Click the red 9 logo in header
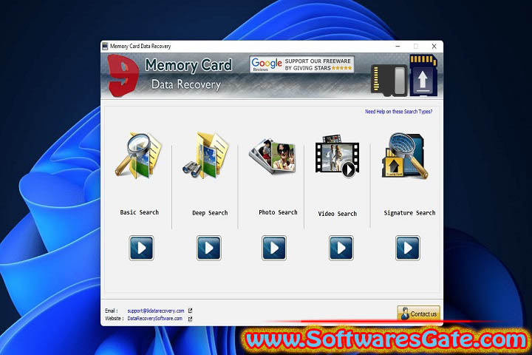 click(123, 75)
